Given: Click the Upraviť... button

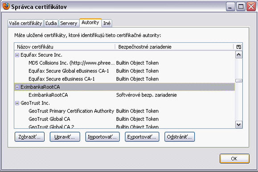Looking at the screenshot, I should [x=65, y=137].
